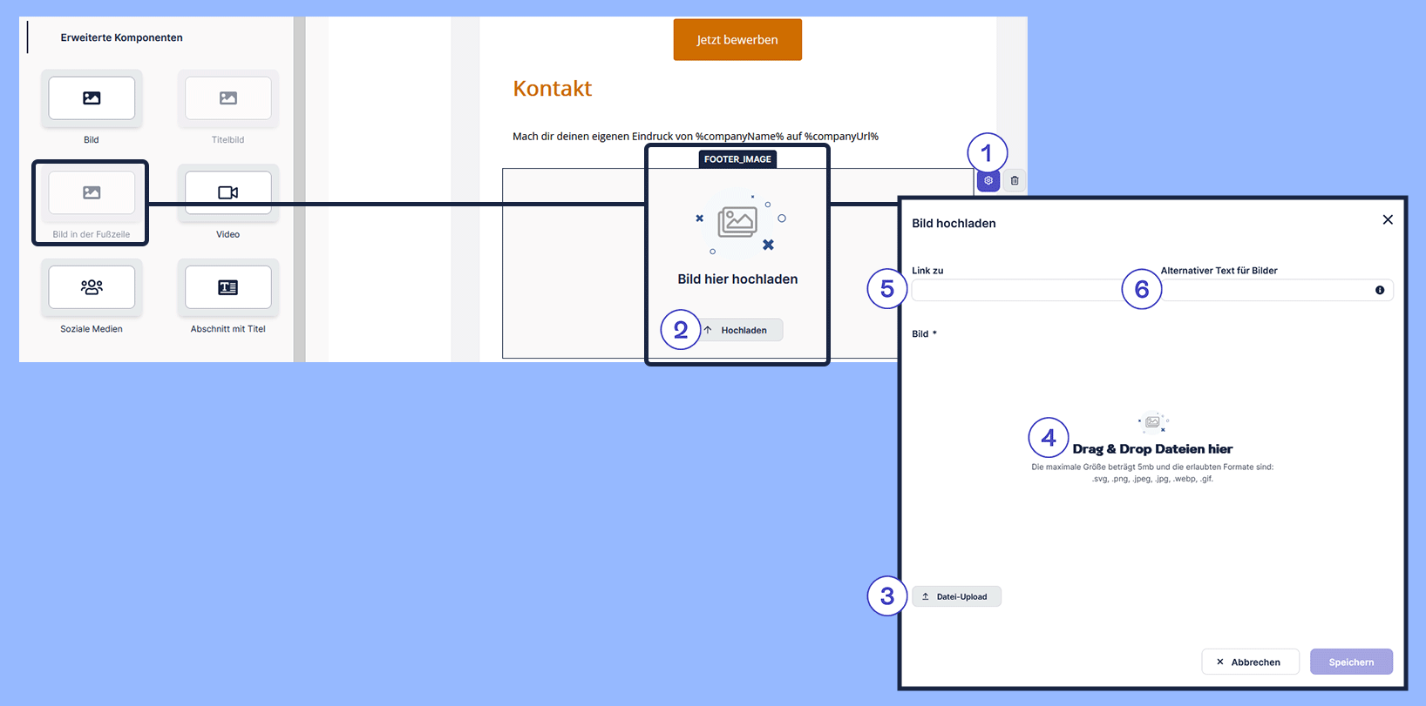The width and height of the screenshot is (1426, 706).
Task: Click the Drag & Drop Dateien area
Action: coord(1152,449)
